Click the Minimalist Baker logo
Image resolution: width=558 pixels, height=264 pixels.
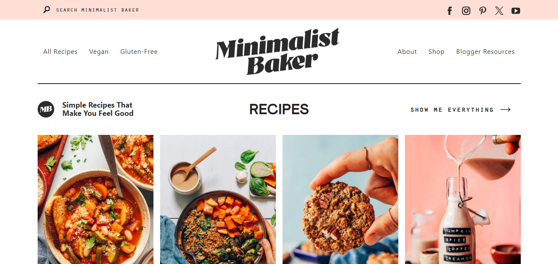pos(277,51)
